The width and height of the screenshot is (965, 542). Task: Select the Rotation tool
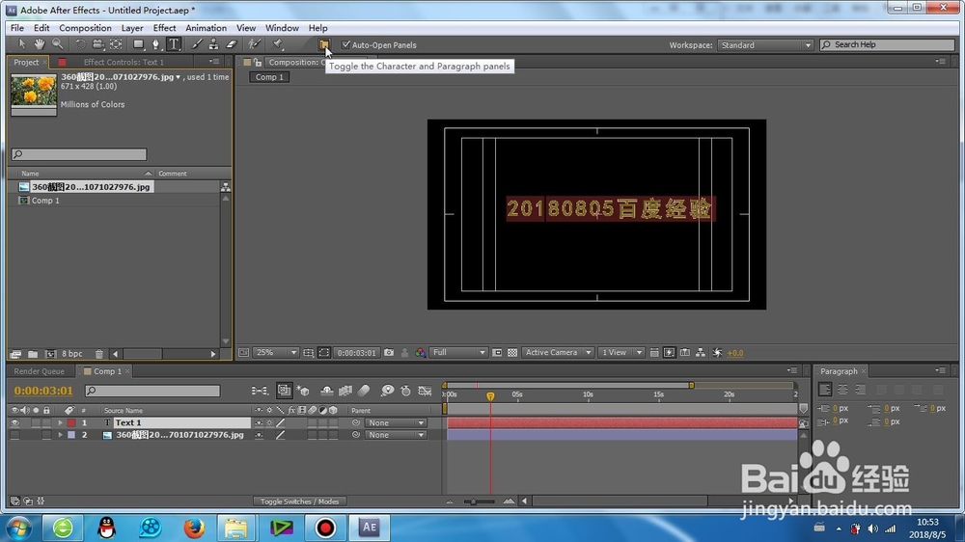pos(80,44)
